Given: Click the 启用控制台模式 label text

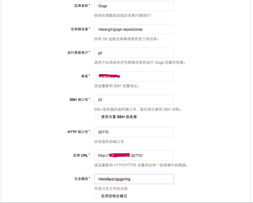Looking at the screenshot, I should (x=114, y=196).
